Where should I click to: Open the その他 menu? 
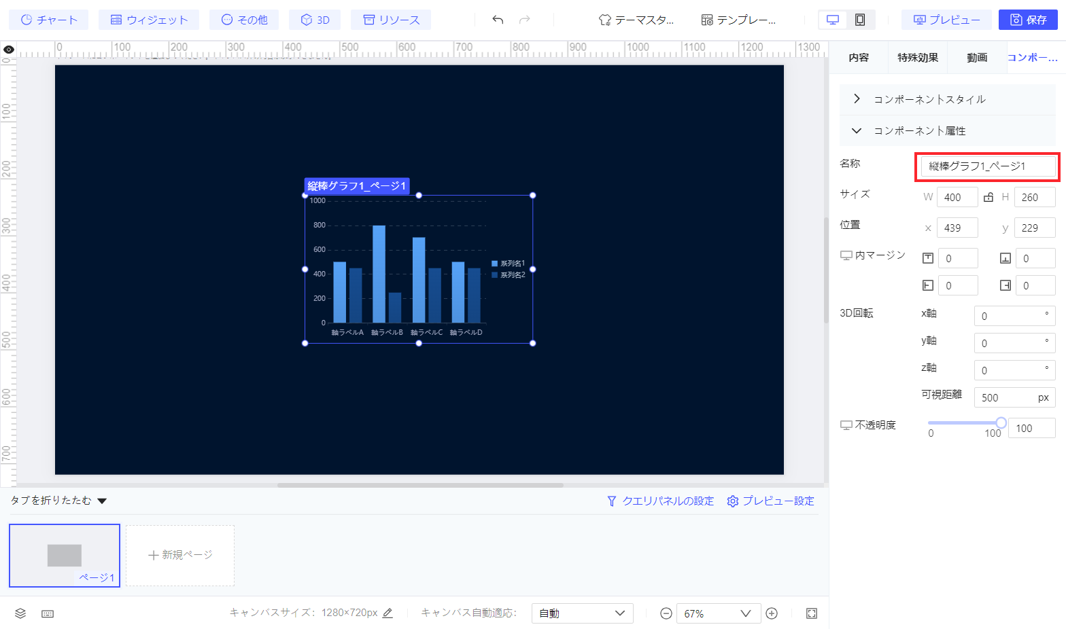244,20
